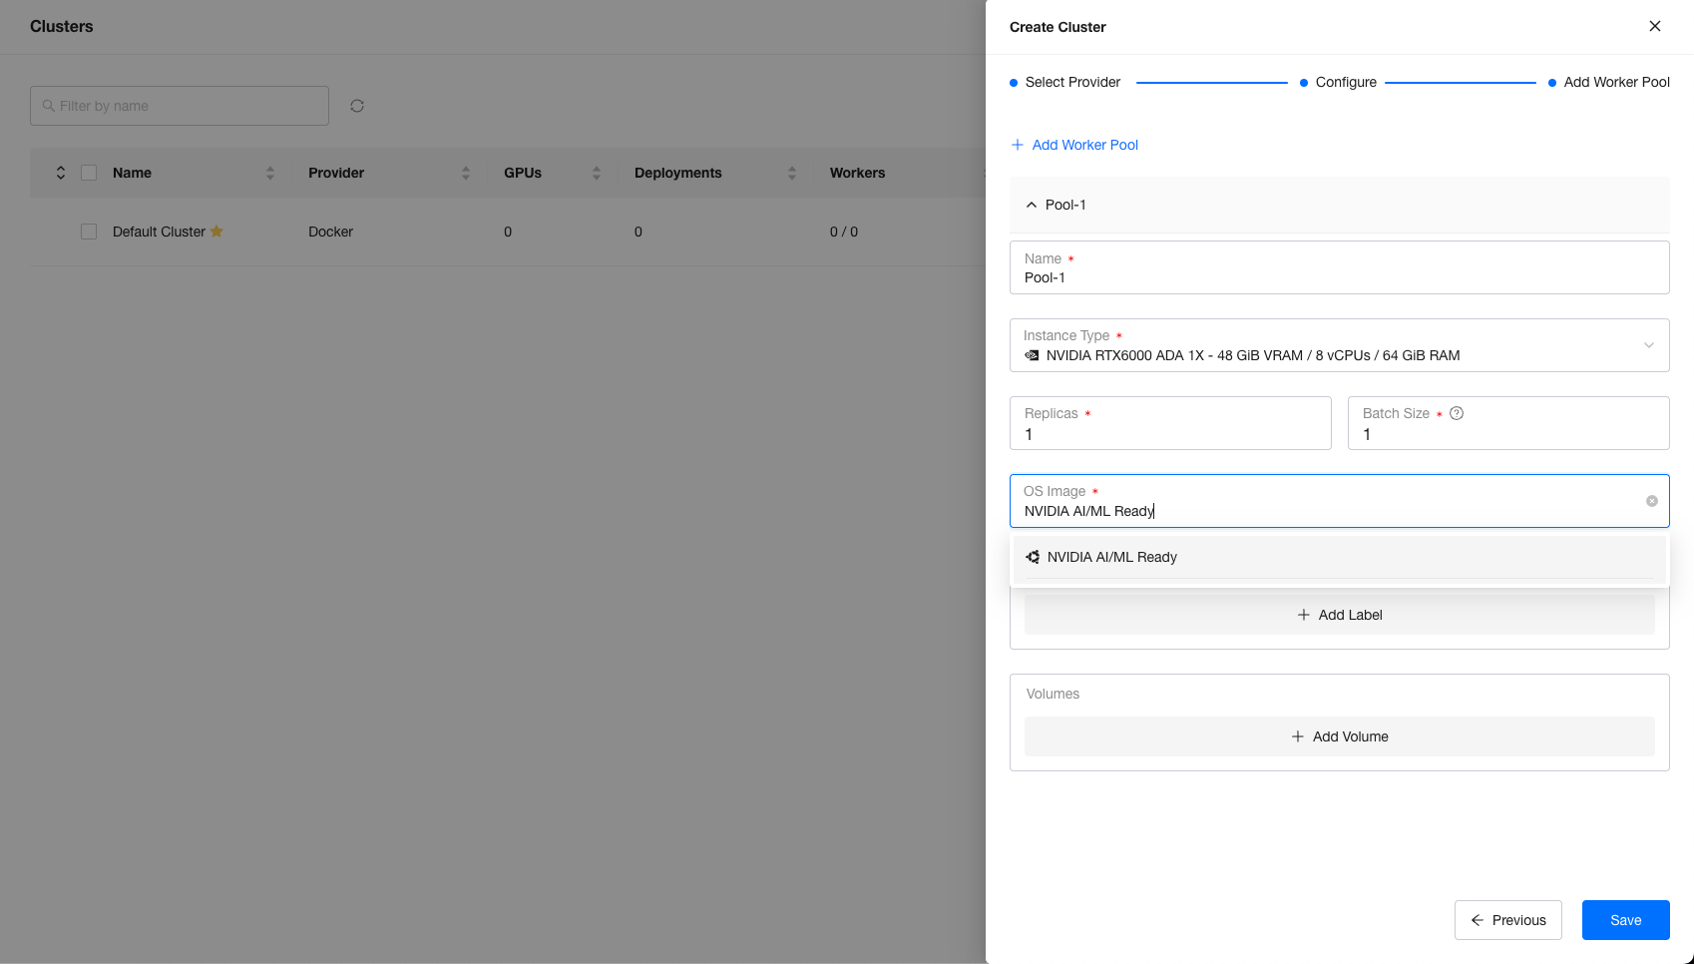
Task: Click the Filter by name search field
Action: [180, 106]
